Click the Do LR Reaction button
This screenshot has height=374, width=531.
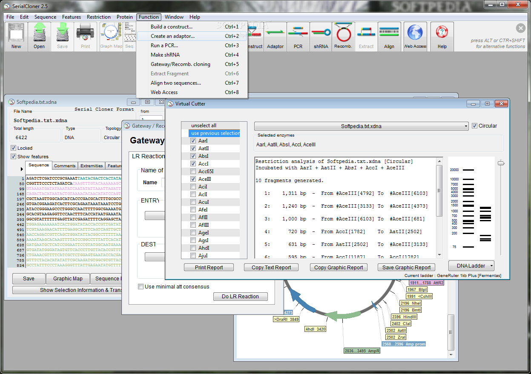coord(240,297)
